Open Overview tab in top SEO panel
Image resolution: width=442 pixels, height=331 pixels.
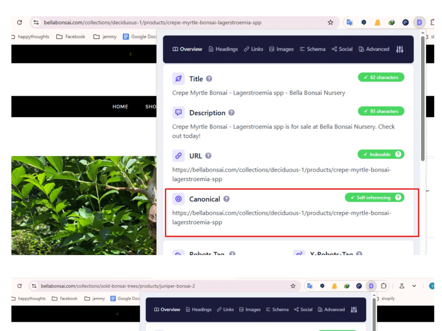(187, 49)
